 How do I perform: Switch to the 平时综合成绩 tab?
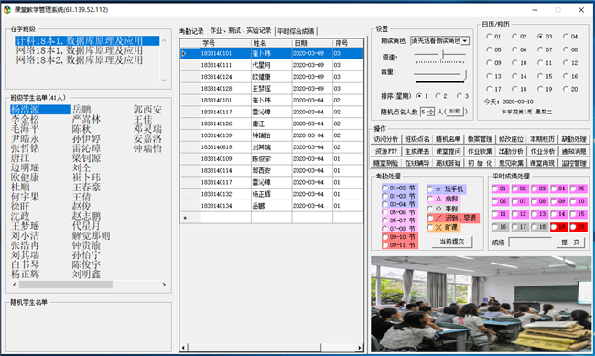[x=296, y=31]
